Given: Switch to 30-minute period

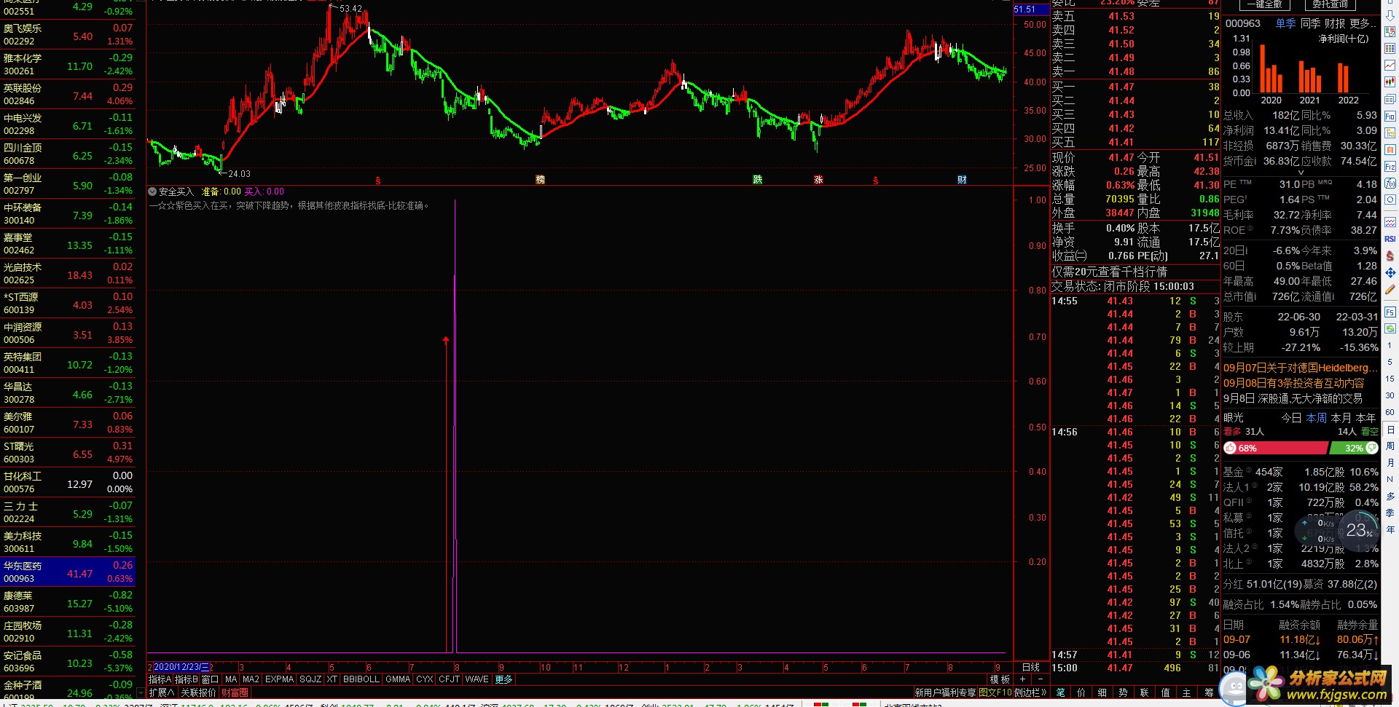Looking at the screenshot, I should (1390, 395).
